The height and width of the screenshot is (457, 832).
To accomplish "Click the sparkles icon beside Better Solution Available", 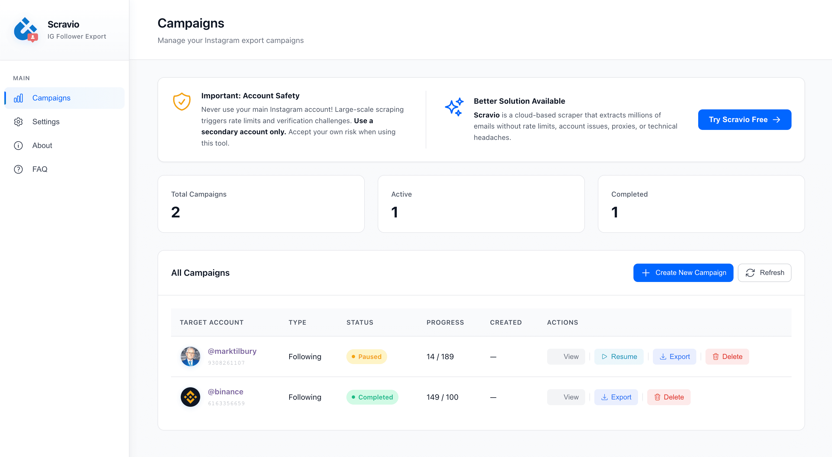I will click(454, 107).
